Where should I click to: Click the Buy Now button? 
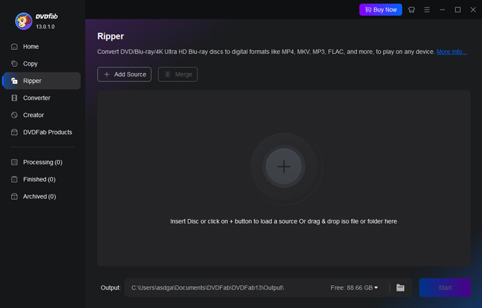pyautogui.click(x=381, y=10)
